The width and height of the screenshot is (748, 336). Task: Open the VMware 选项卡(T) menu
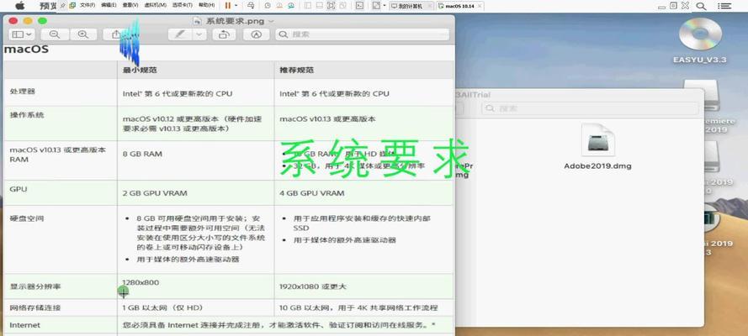click(x=183, y=5)
